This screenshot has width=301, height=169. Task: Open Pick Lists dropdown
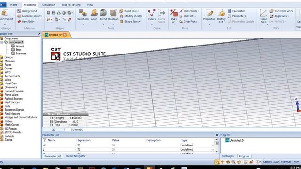pos(188,16)
